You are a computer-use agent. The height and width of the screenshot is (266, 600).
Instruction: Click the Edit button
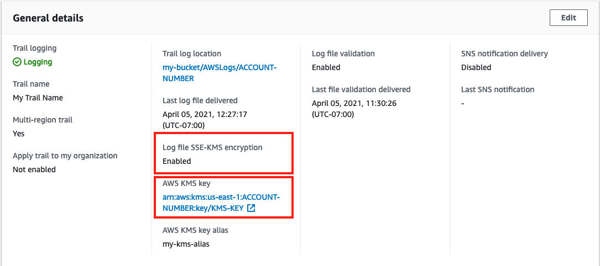(568, 18)
